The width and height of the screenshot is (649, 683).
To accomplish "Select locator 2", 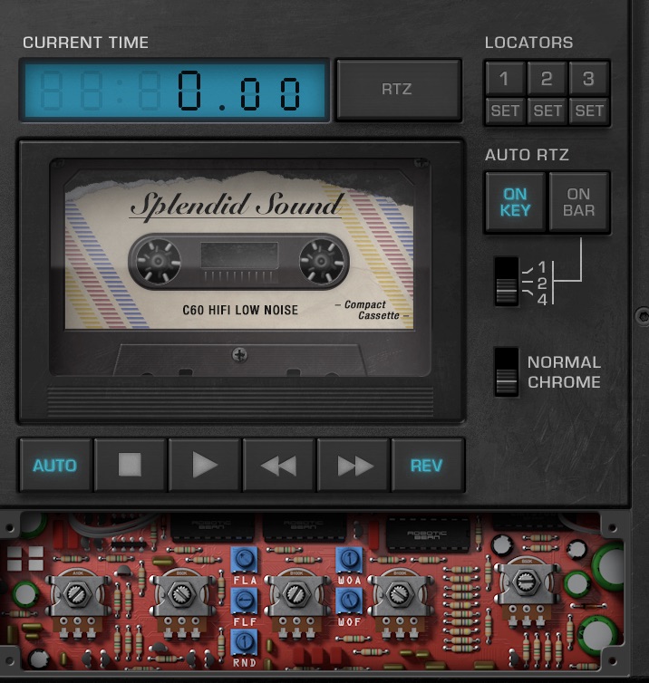I will (547, 80).
